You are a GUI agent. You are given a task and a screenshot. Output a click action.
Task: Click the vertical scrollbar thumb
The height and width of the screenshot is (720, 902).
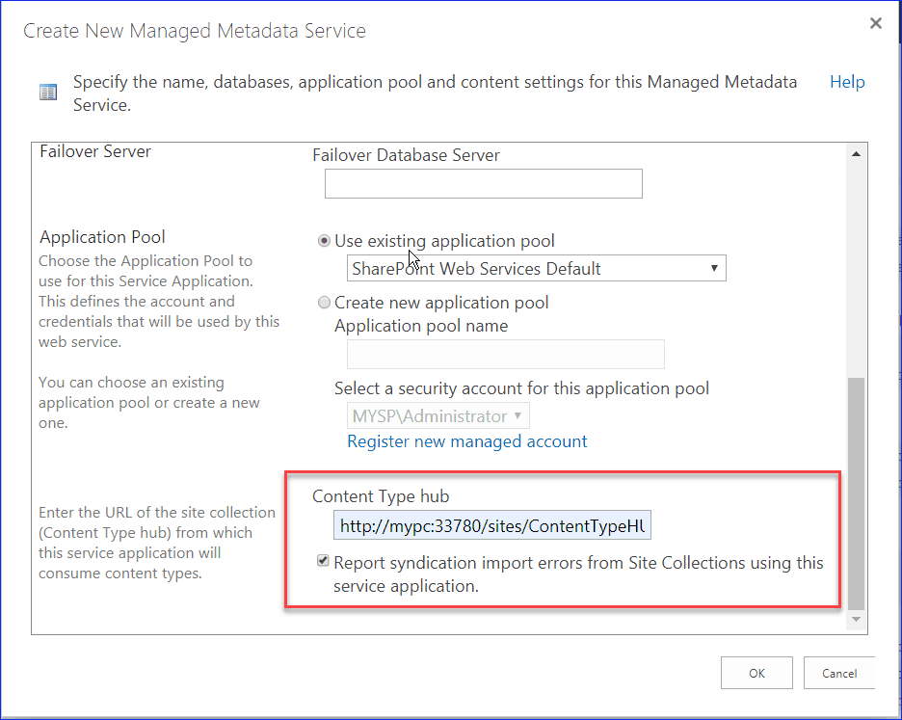coord(856,493)
